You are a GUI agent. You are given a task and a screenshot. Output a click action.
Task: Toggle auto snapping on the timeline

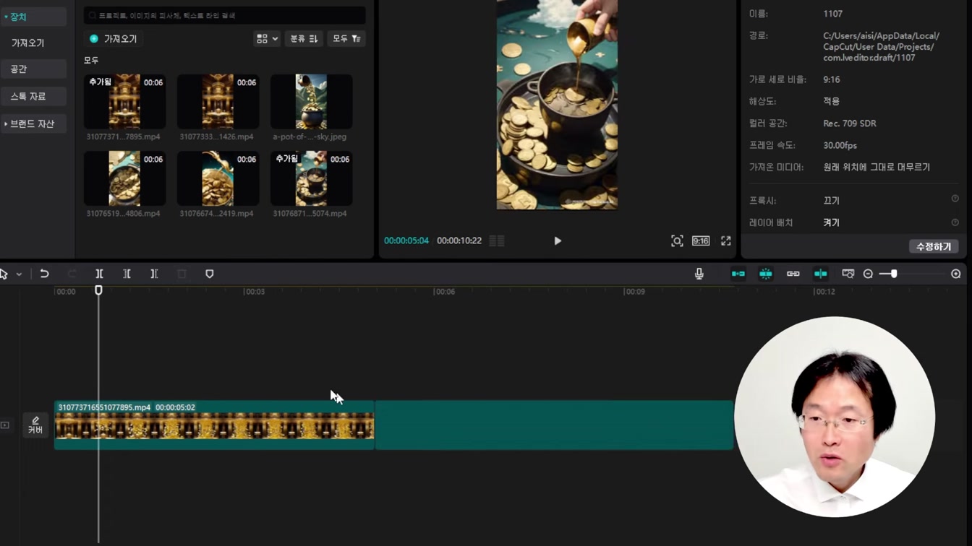pos(765,274)
